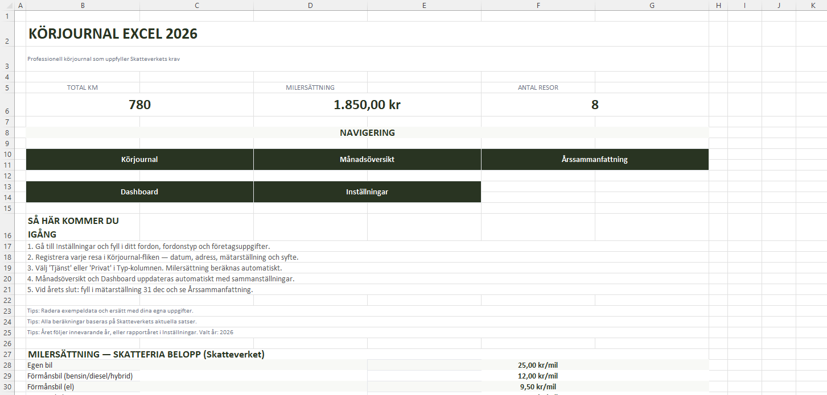Click the SÅ HÄR KOMMER DU IGÅNG heading

pyautogui.click(x=73, y=227)
